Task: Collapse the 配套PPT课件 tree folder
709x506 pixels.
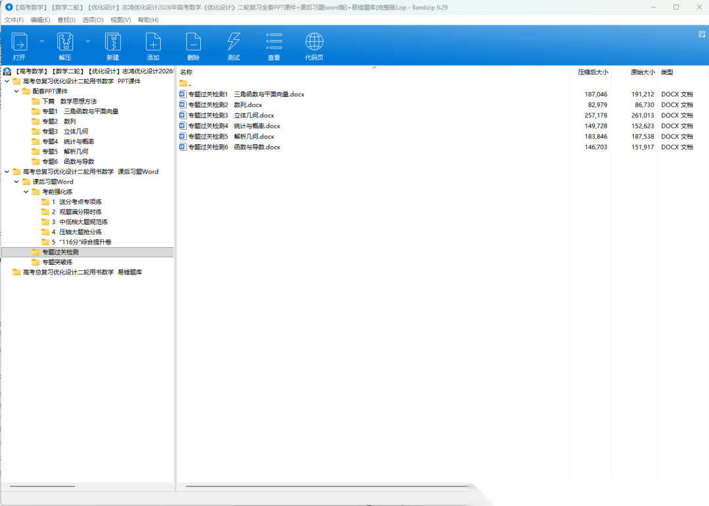Action: (16, 91)
